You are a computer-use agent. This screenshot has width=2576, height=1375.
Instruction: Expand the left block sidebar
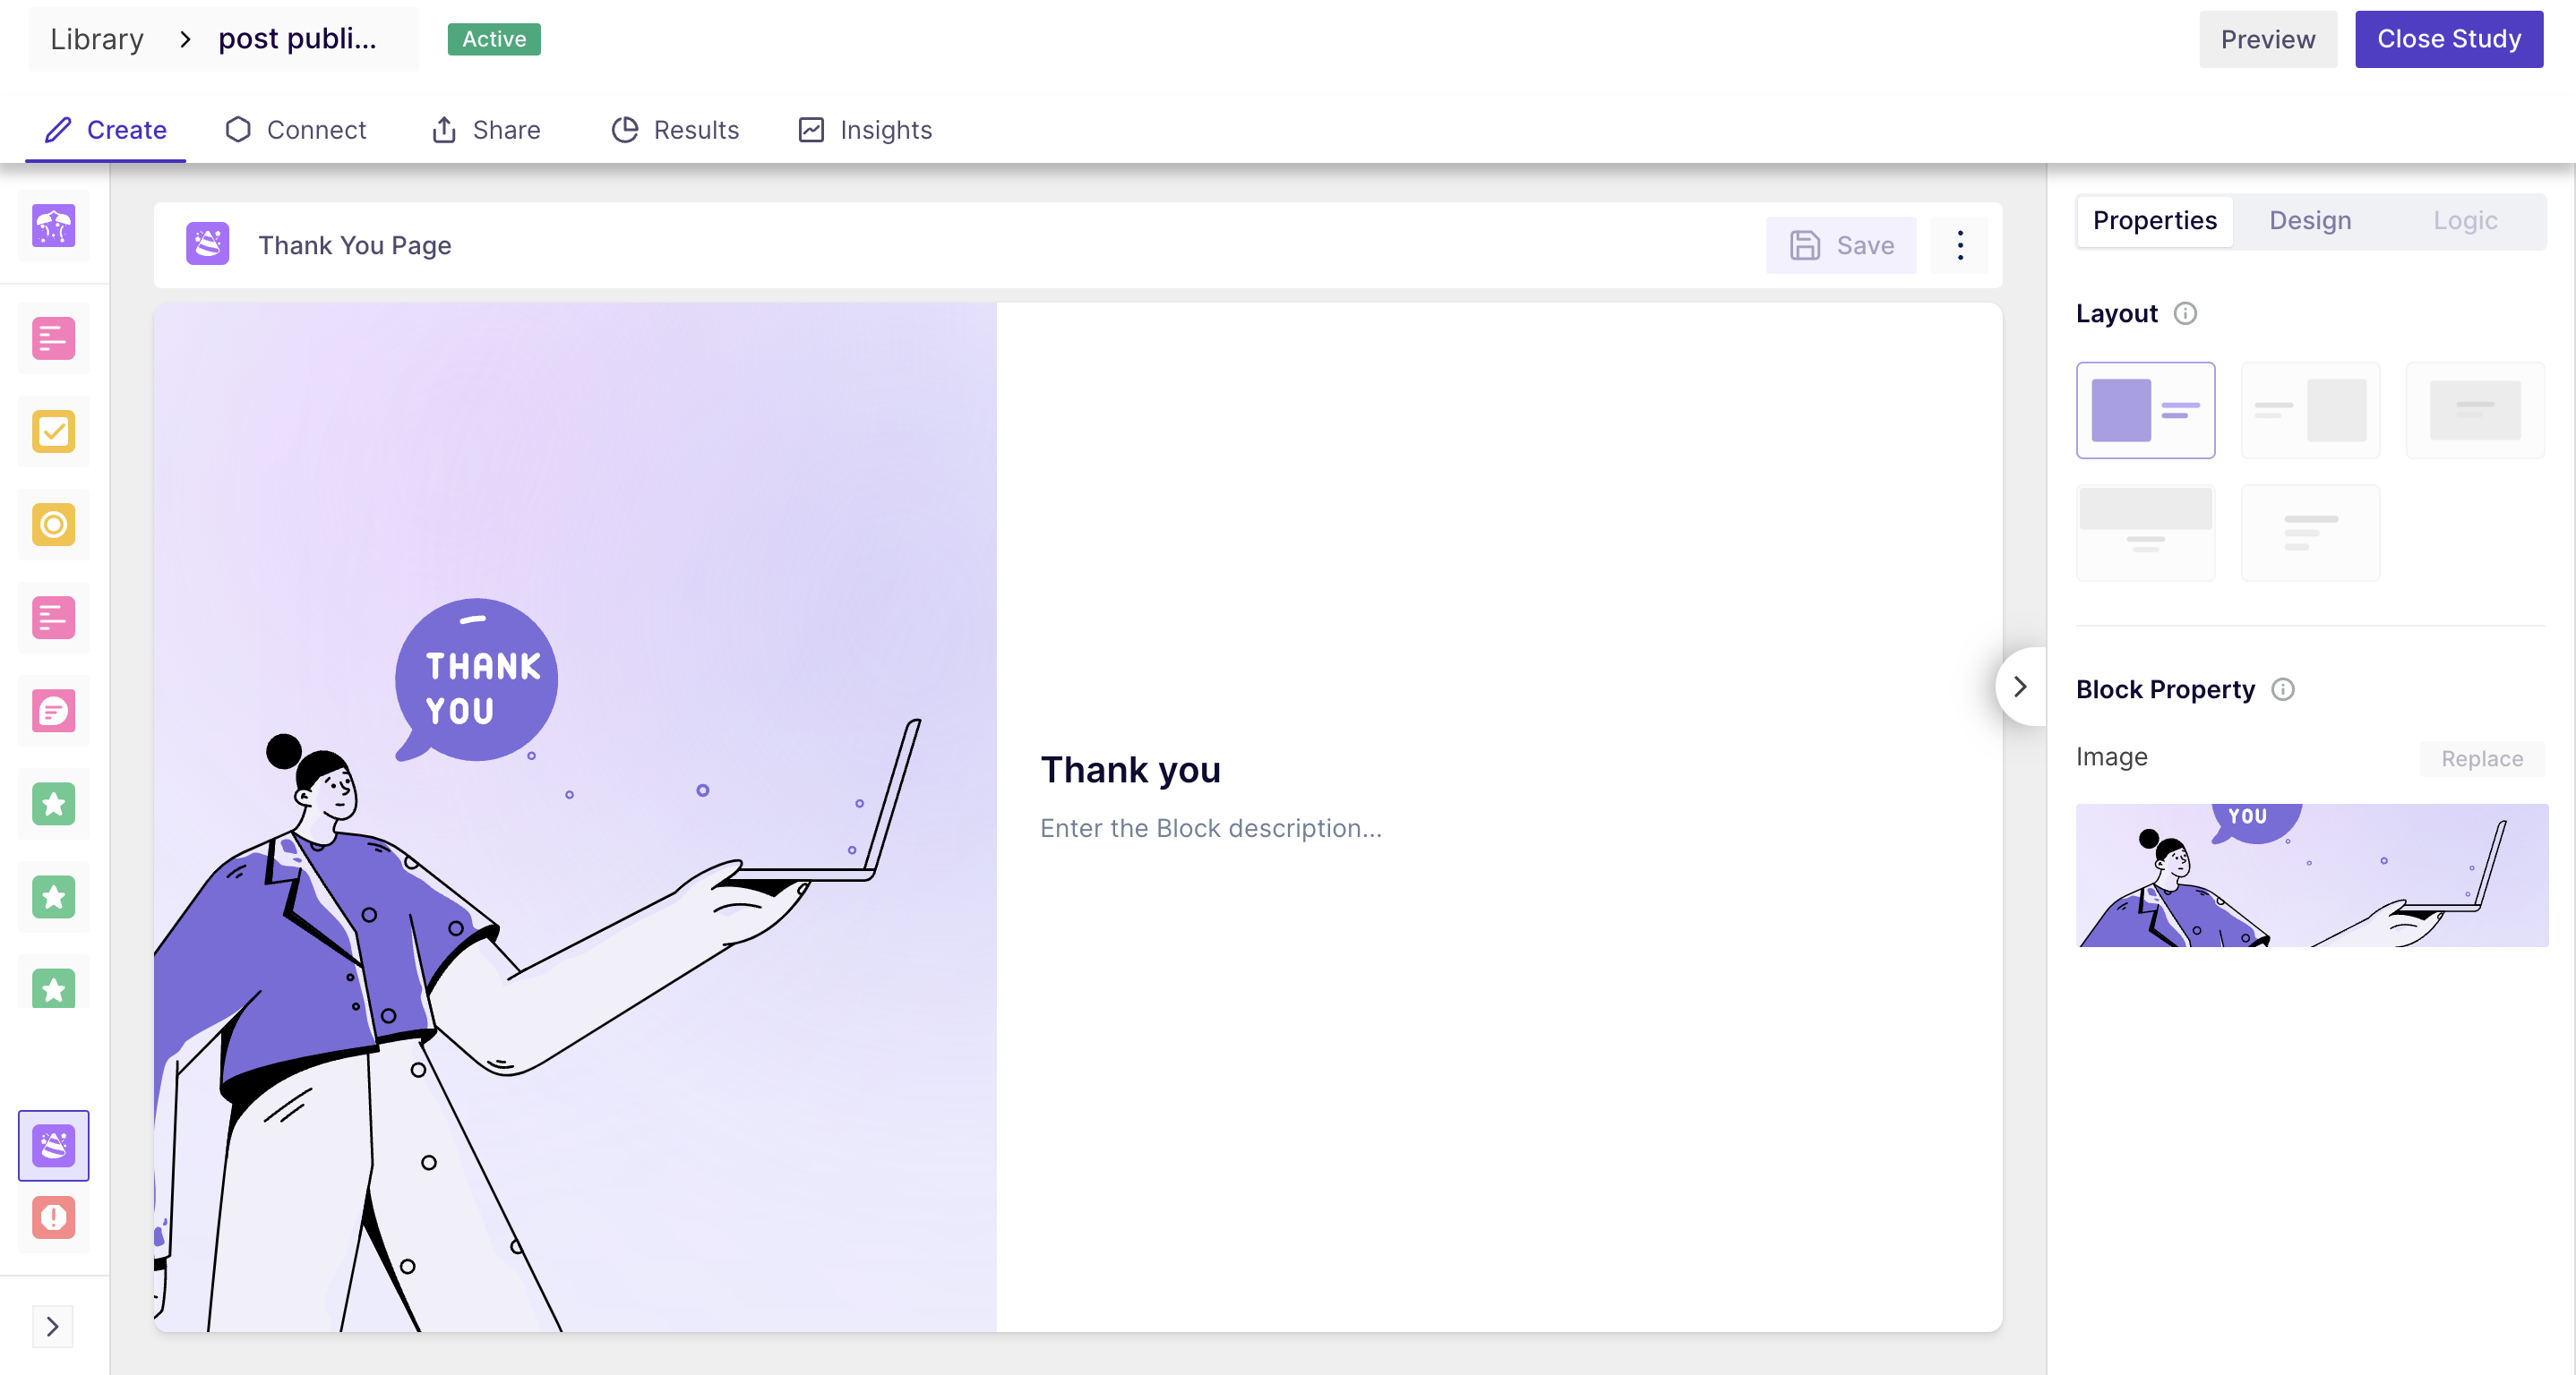(x=53, y=1327)
